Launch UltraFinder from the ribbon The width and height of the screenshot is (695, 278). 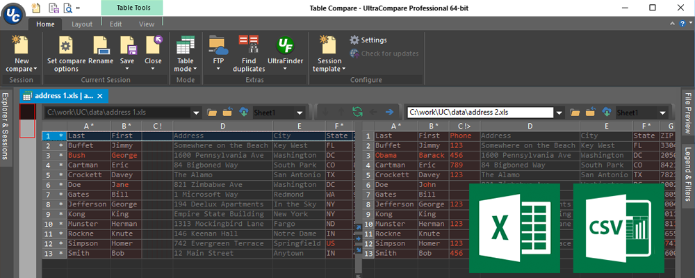(285, 46)
